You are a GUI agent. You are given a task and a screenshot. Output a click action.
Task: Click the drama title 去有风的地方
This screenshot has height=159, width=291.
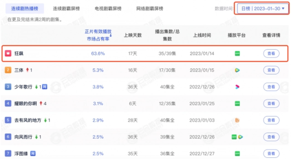click(28, 120)
